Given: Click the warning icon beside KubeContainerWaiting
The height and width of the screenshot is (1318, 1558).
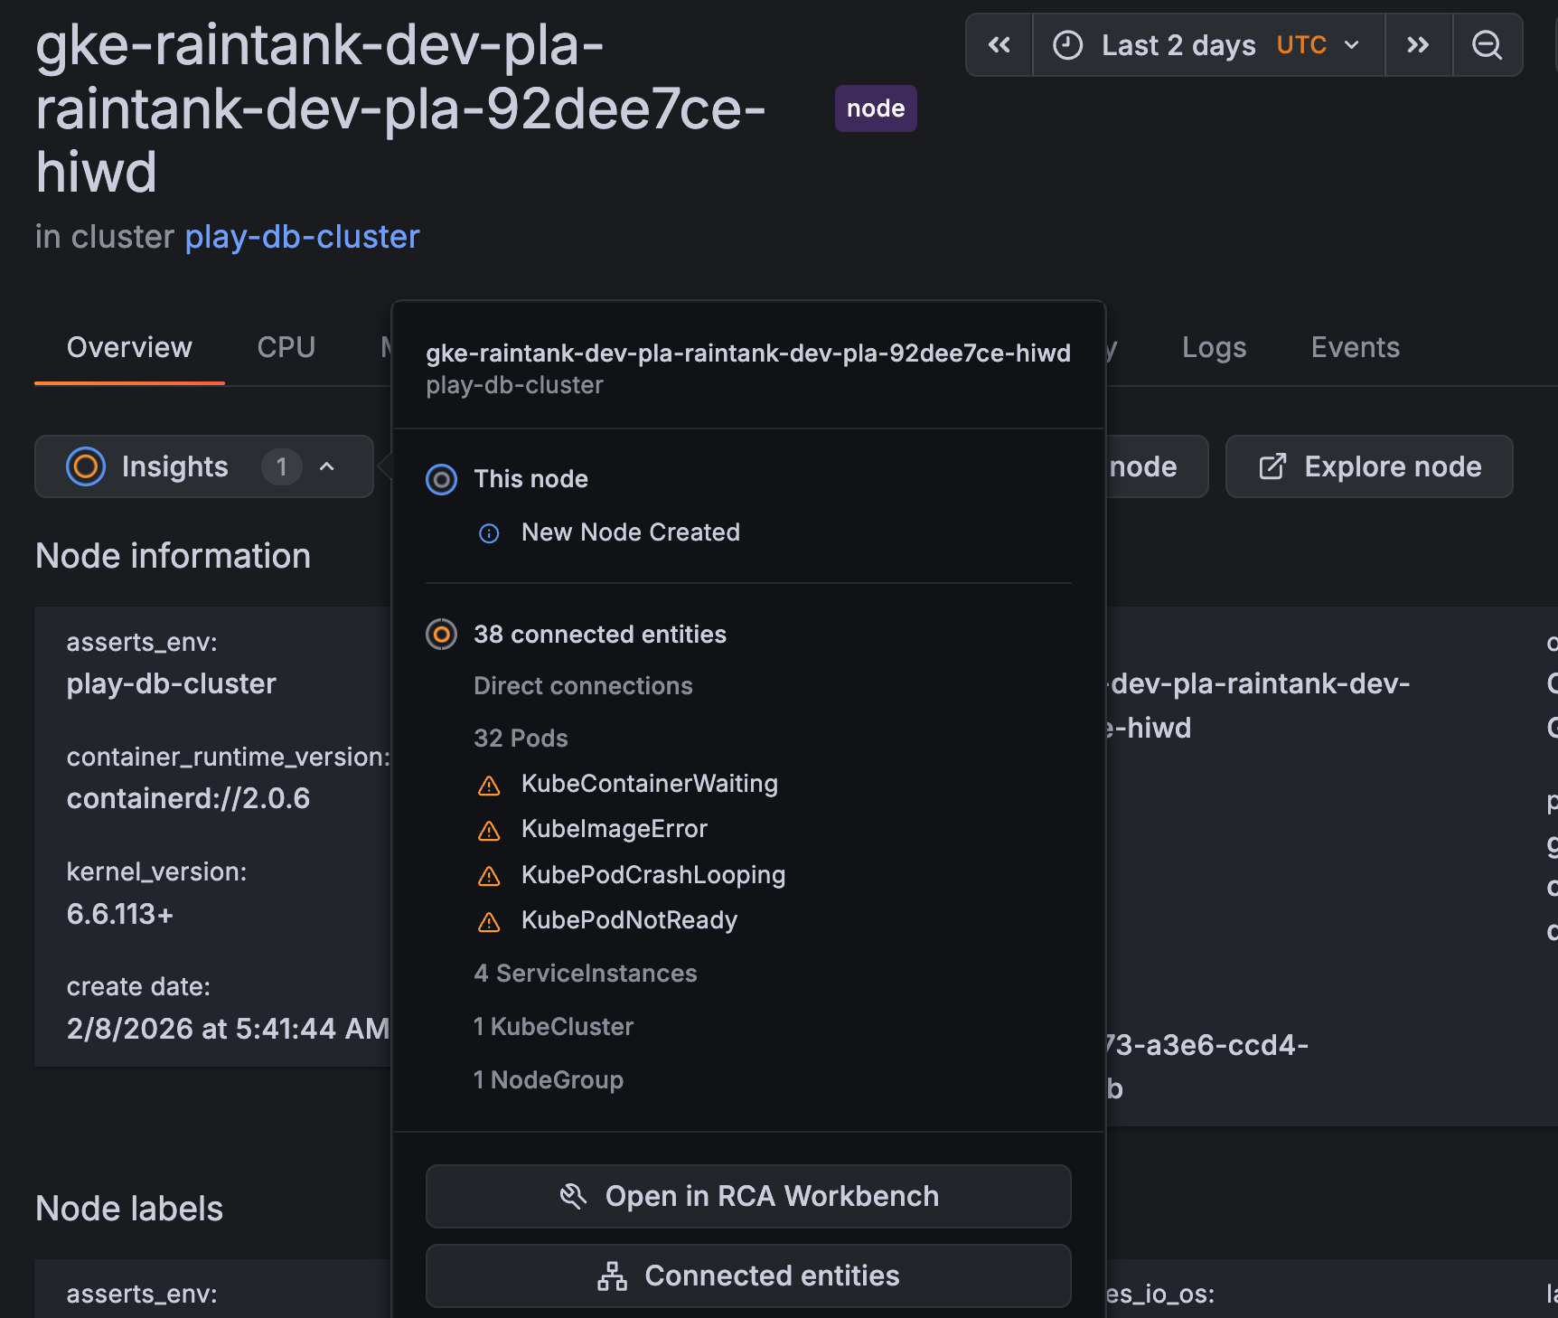Looking at the screenshot, I should coord(489,786).
